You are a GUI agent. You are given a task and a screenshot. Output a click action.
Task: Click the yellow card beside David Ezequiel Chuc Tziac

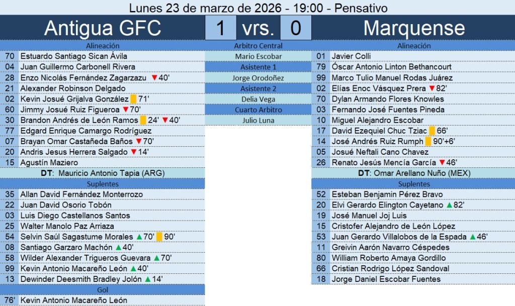[432, 131]
